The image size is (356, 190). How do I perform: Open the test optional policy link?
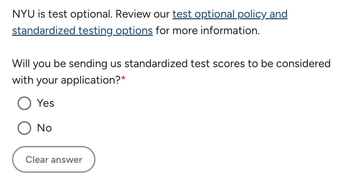[230, 14]
